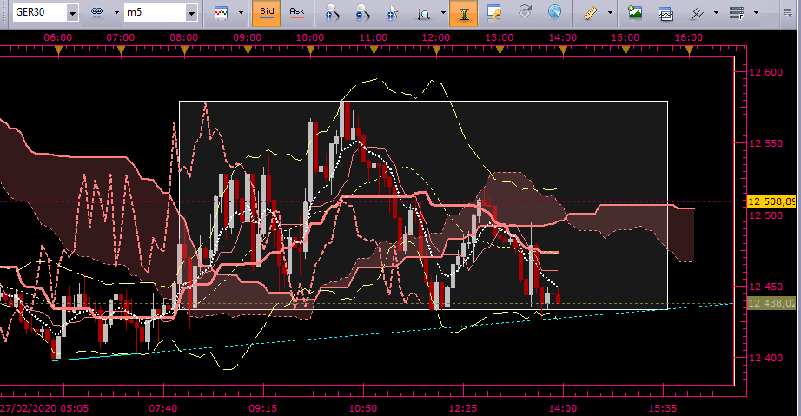Click the 09:15 bottom time label

pos(263,408)
